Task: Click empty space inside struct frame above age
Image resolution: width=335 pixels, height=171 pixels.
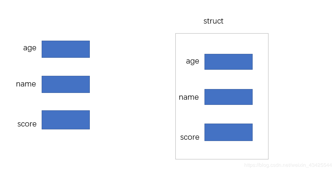Action: click(222, 44)
